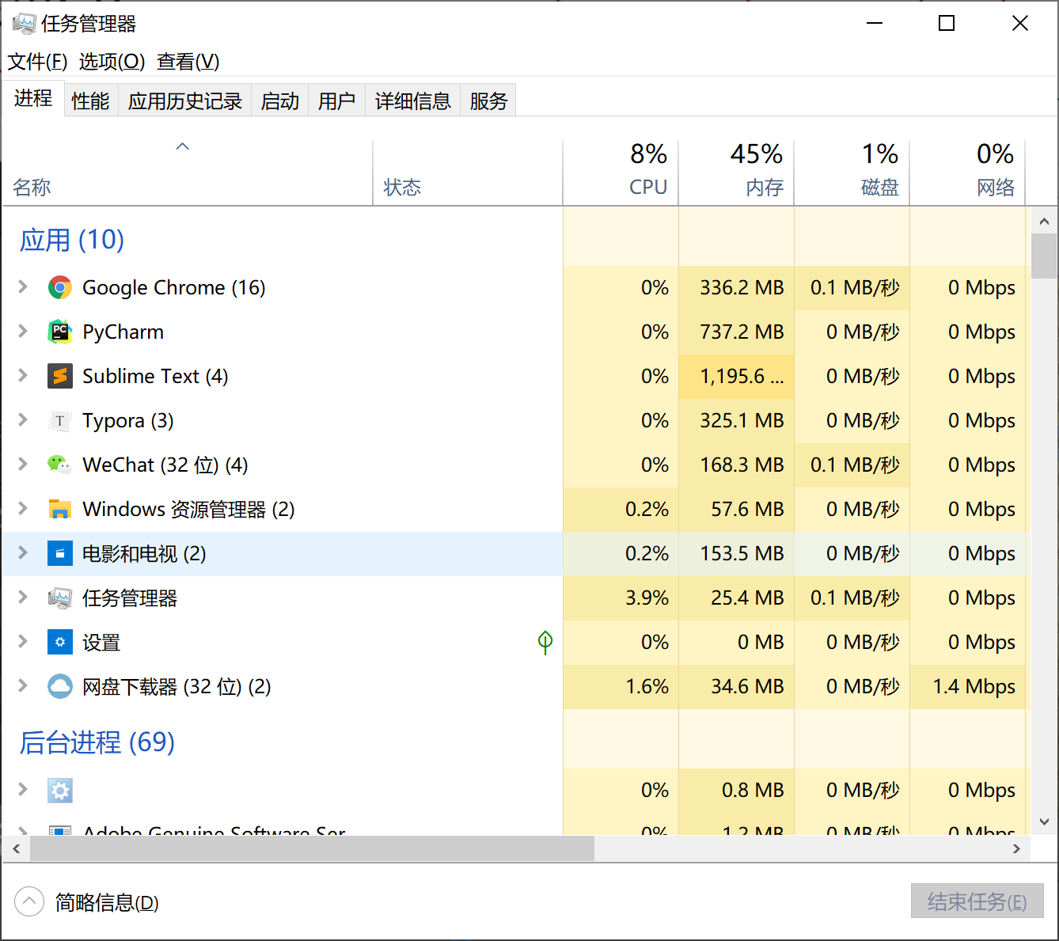The height and width of the screenshot is (941, 1059).
Task: Click the 1.4 Mbps network value
Action: pos(974,686)
